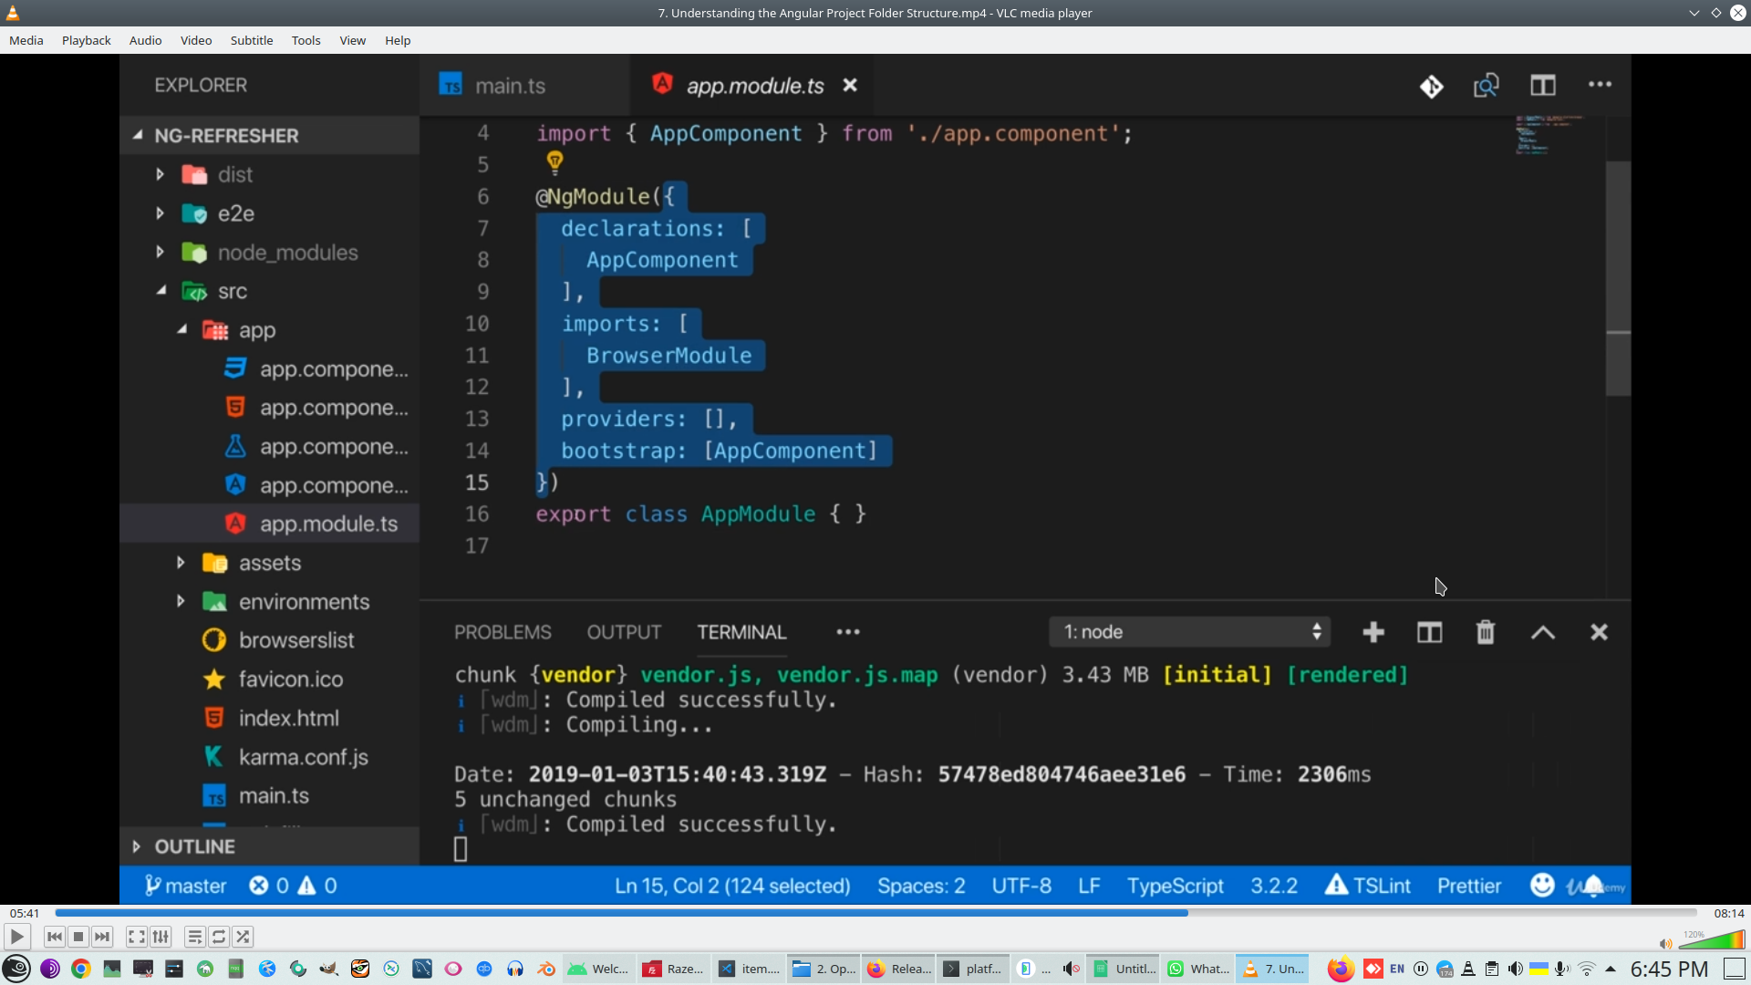Image resolution: width=1751 pixels, height=985 pixels.
Task: Toggle random playback in VLC controls
Action: pos(243,937)
